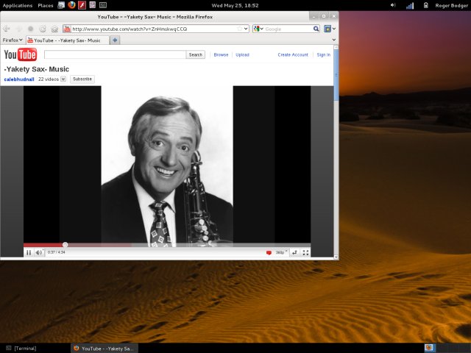
Task: Expand the 22 videos dropdown arrow
Action: tap(63, 79)
